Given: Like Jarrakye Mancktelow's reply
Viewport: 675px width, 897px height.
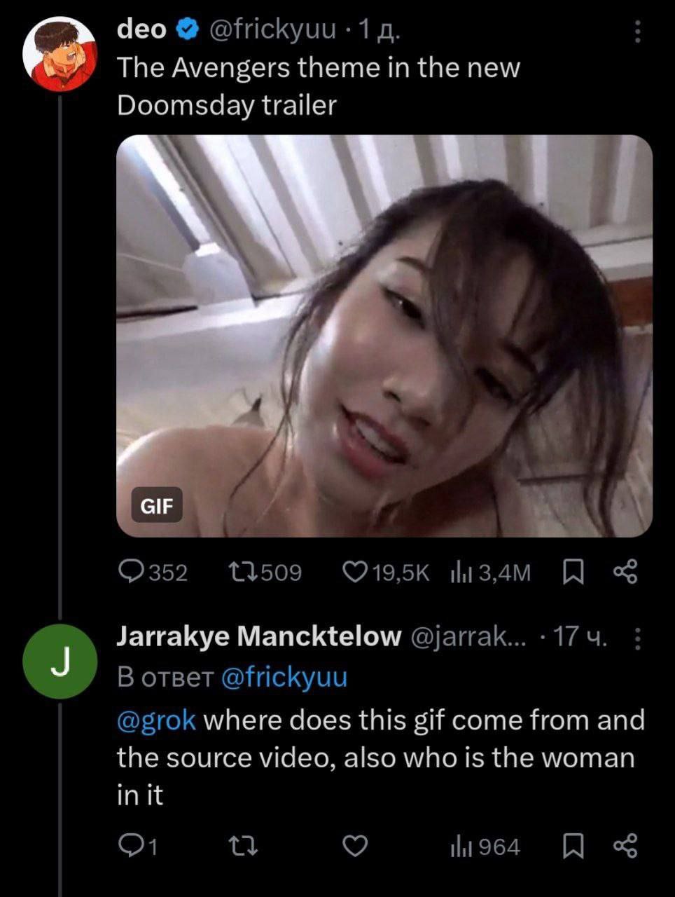Looking at the screenshot, I should tap(354, 847).
